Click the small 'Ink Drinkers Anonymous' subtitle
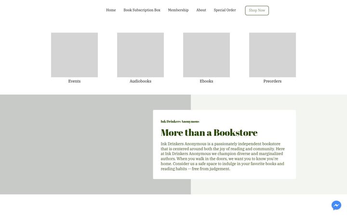The width and height of the screenshot is (347, 216). 180,121
